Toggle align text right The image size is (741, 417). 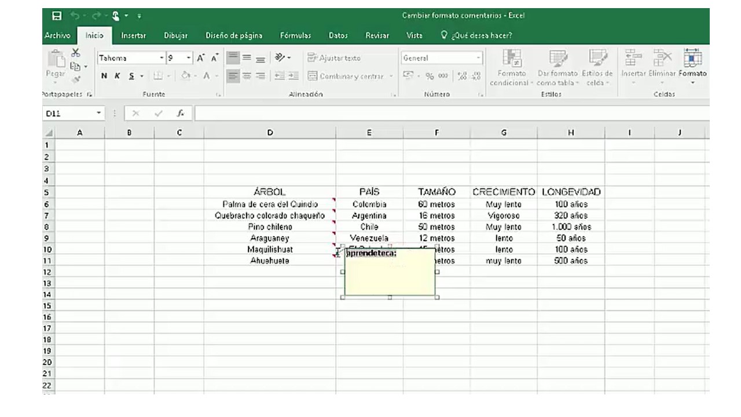260,76
